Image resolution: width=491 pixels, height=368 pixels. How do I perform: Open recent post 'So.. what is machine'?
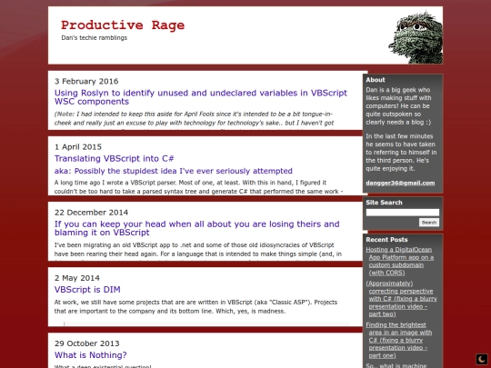396,365
